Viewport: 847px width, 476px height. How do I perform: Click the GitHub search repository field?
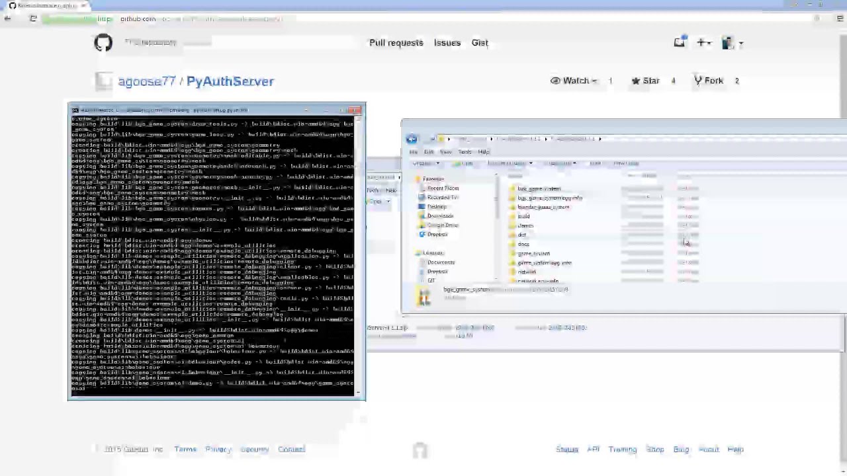[x=238, y=43]
